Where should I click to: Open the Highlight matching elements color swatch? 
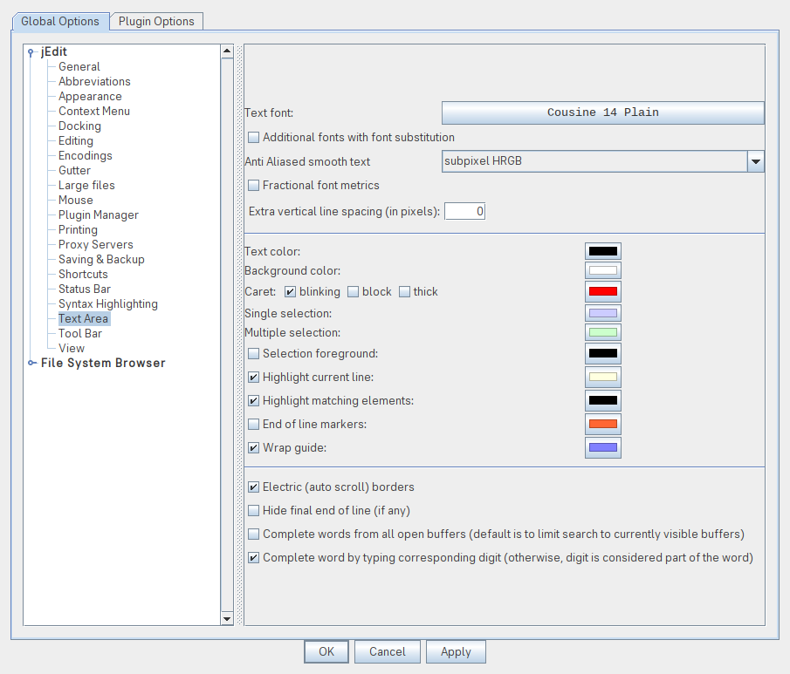pyautogui.click(x=602, y=401)
